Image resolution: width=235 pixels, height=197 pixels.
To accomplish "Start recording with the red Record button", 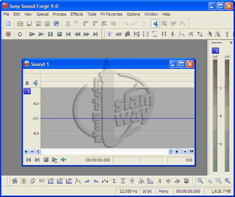I will (x=8, y=34).
